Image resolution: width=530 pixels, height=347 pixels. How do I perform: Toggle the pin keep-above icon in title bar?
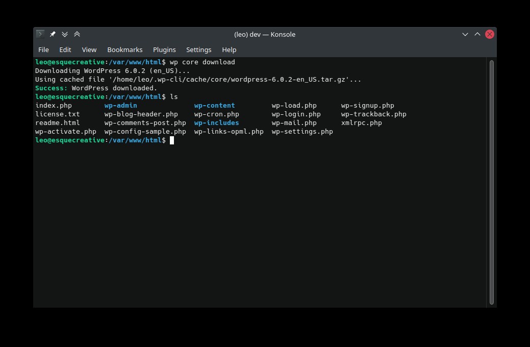(x=53, y=34)
